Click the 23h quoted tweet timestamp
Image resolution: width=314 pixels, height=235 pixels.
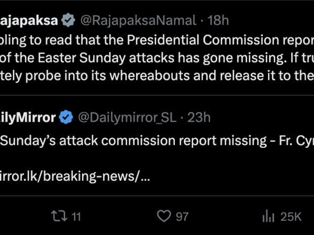[199, 118]
